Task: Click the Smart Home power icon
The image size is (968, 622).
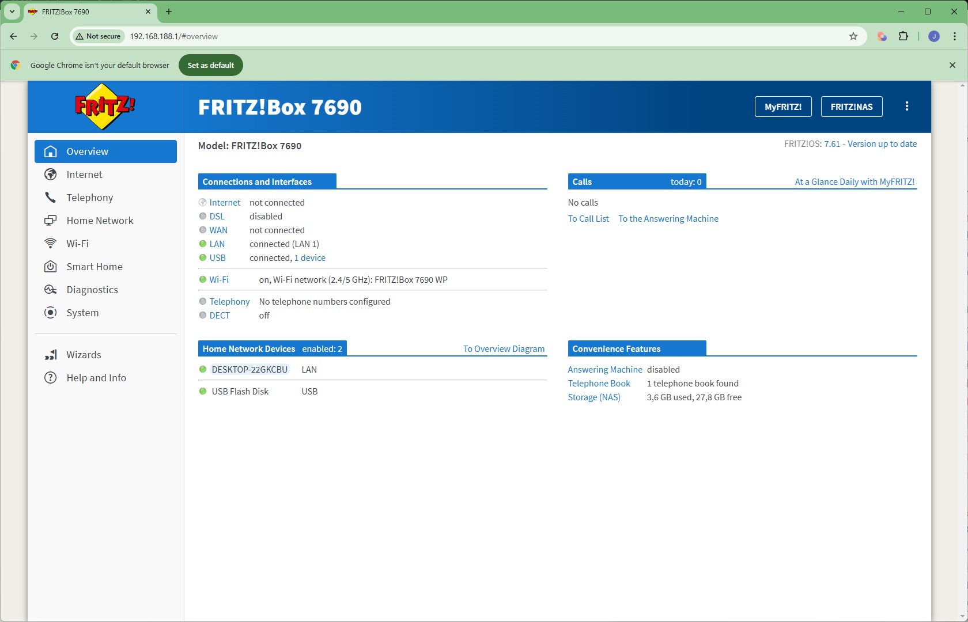Action: tap(51, 267)
